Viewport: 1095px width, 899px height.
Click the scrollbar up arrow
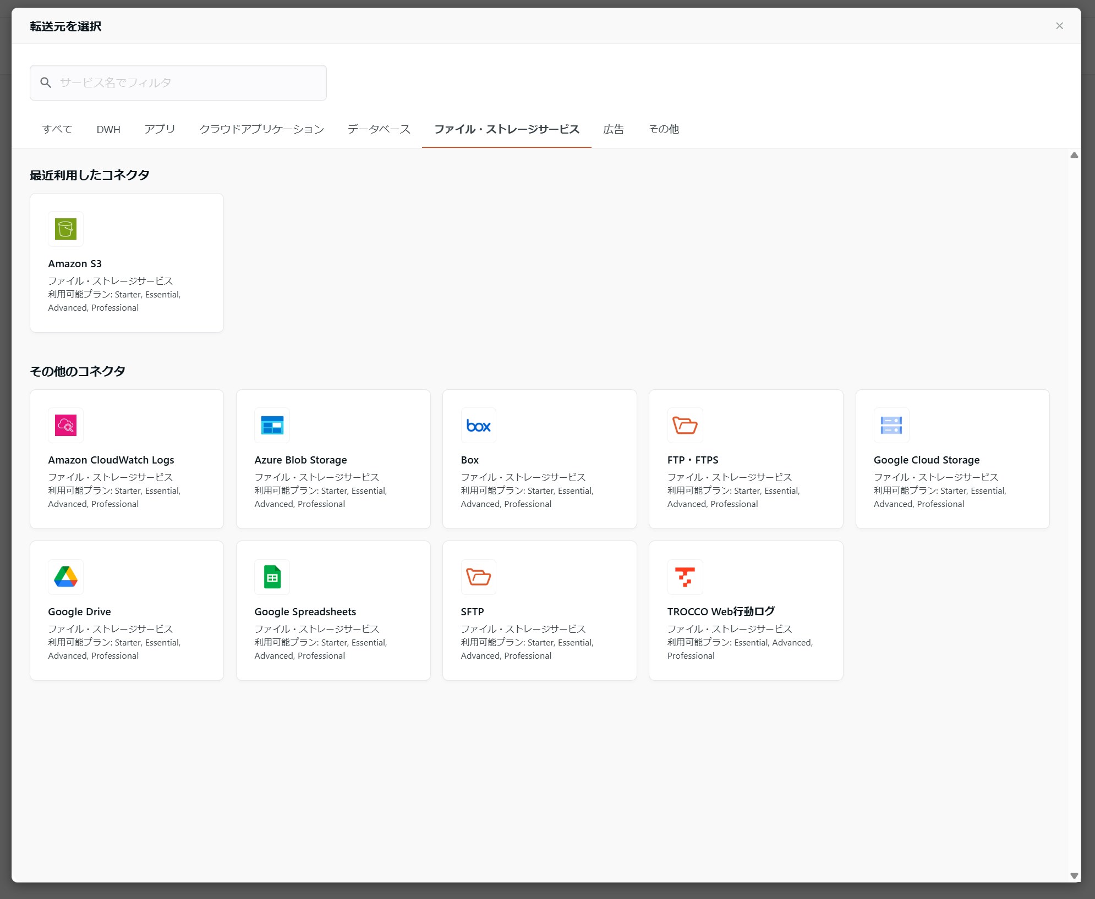[1074, 155]
